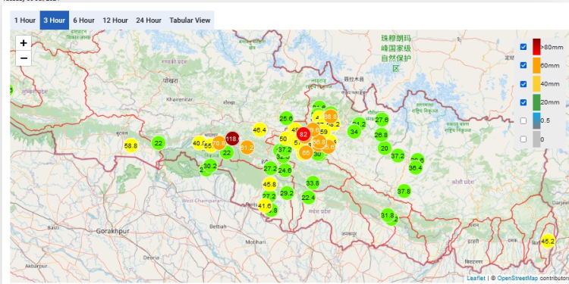The width and height of the screenshot is (569, 284).
Task: Open the 6 Hour rainfall tab
Action: click(x=83, y=20)
